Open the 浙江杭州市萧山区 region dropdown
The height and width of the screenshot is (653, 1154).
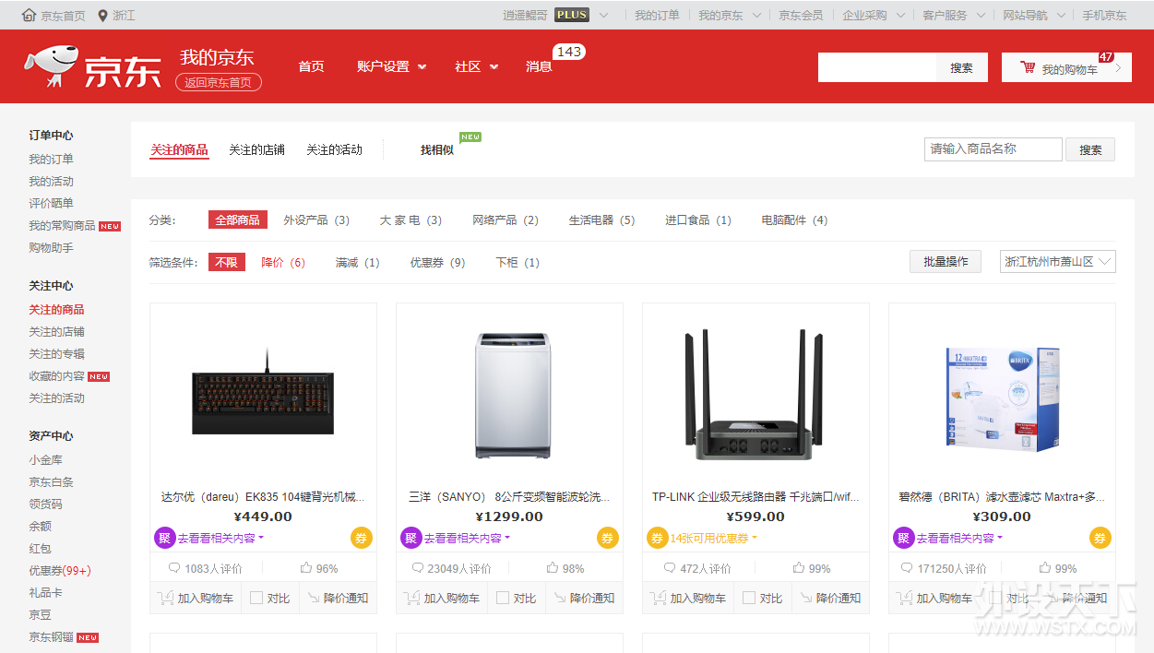tap(1058, 262)
